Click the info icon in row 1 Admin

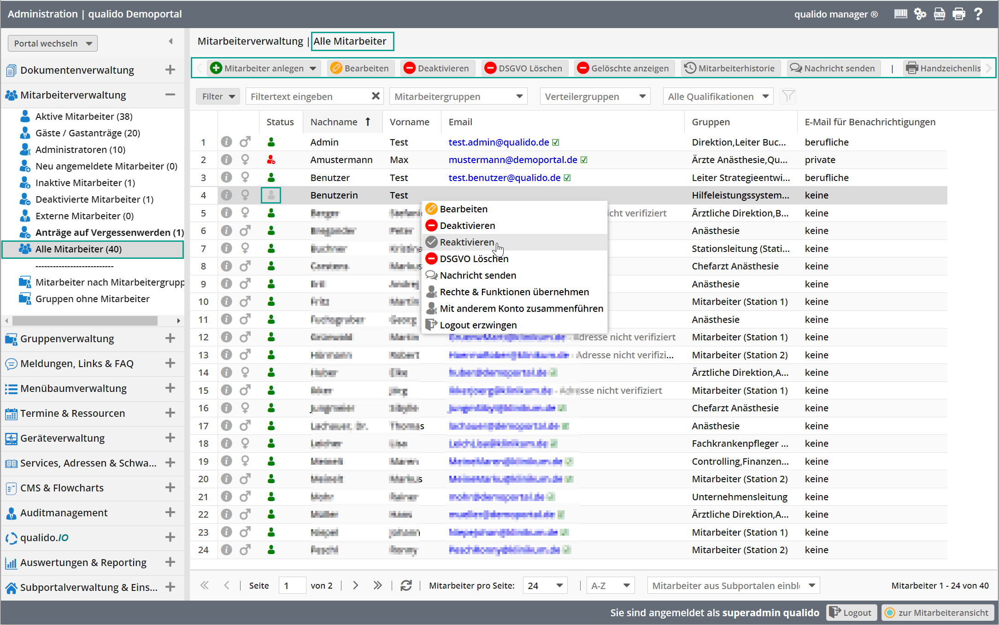(226, 142)
